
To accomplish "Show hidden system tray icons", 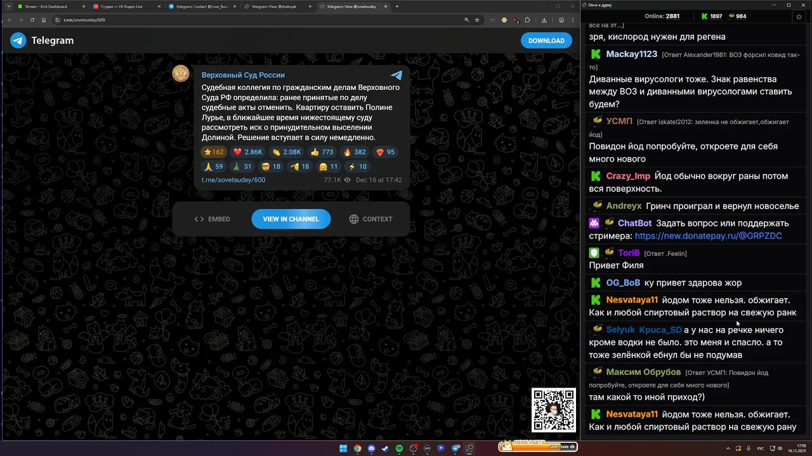I will pyautogui.click(x=728, y=448).
